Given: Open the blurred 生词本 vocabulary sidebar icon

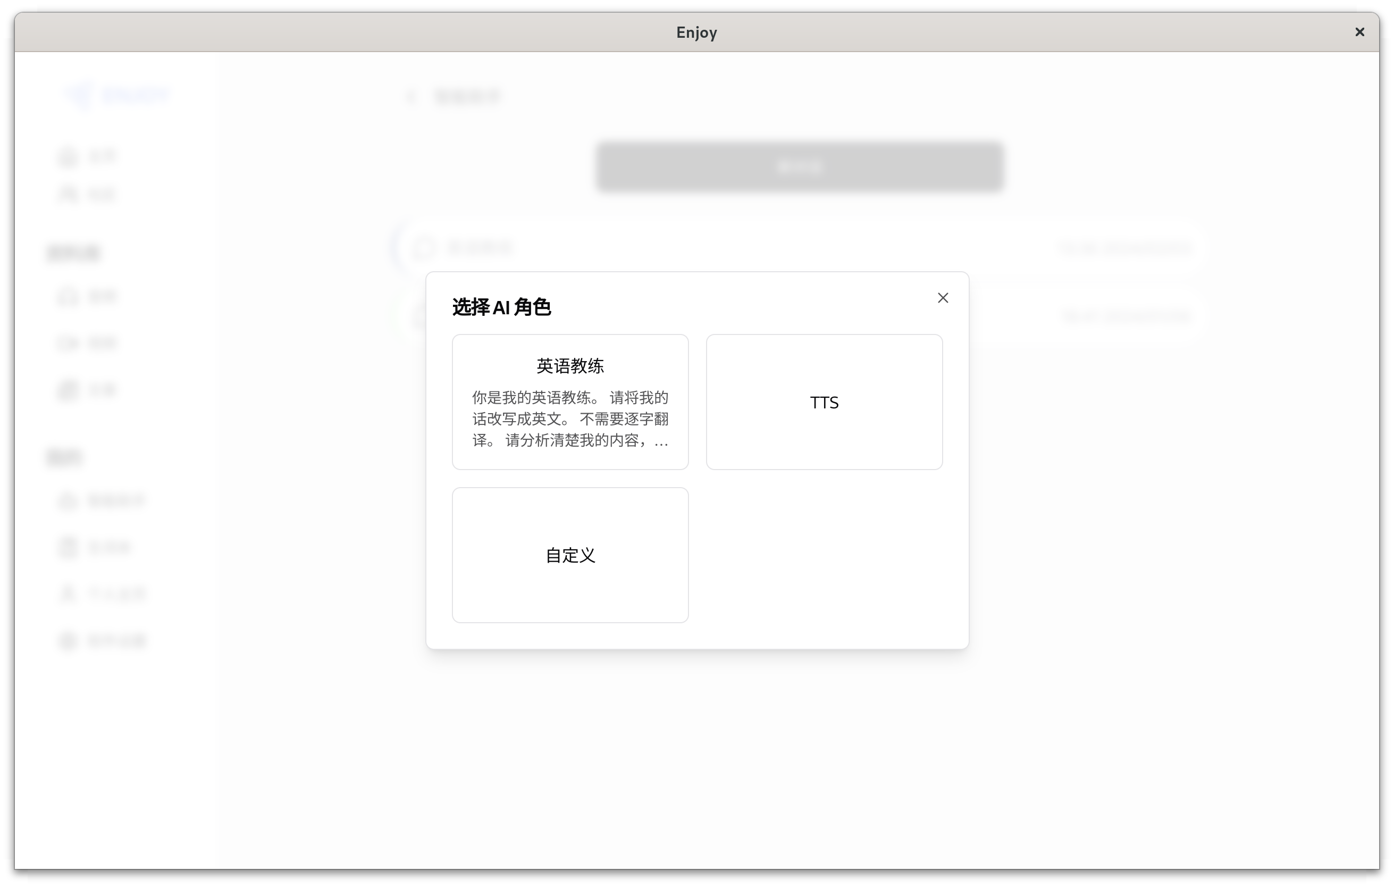Looking at the screenshot, I should (x=68, y=547).
